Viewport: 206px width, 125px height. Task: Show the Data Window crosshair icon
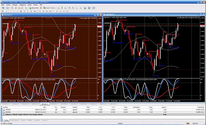(16, 8)
